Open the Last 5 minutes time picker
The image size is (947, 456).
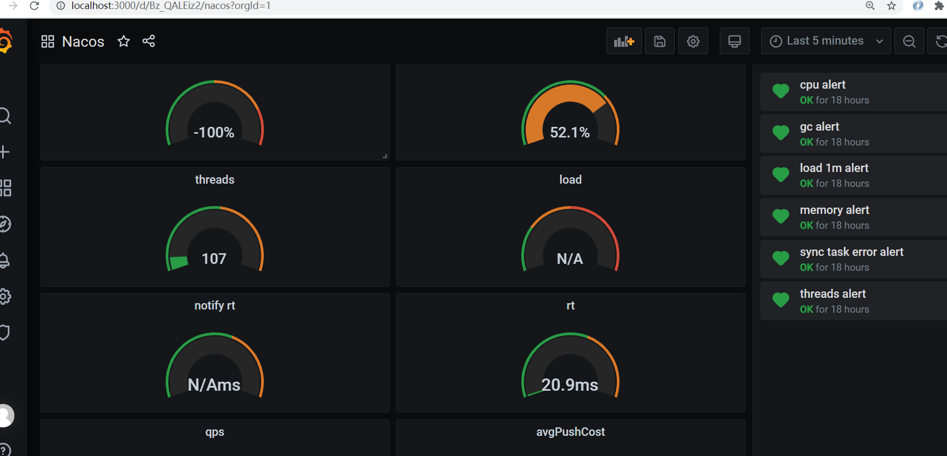826,41
